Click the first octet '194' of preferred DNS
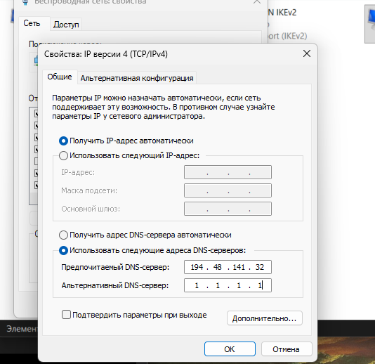 coord(197,267)
